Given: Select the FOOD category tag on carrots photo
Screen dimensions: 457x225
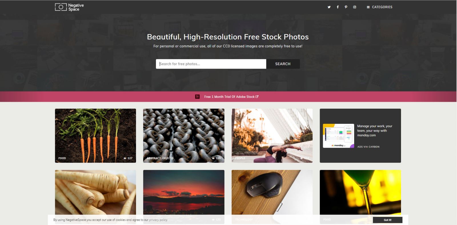Looking at the screenshot, I should [62, 158].
